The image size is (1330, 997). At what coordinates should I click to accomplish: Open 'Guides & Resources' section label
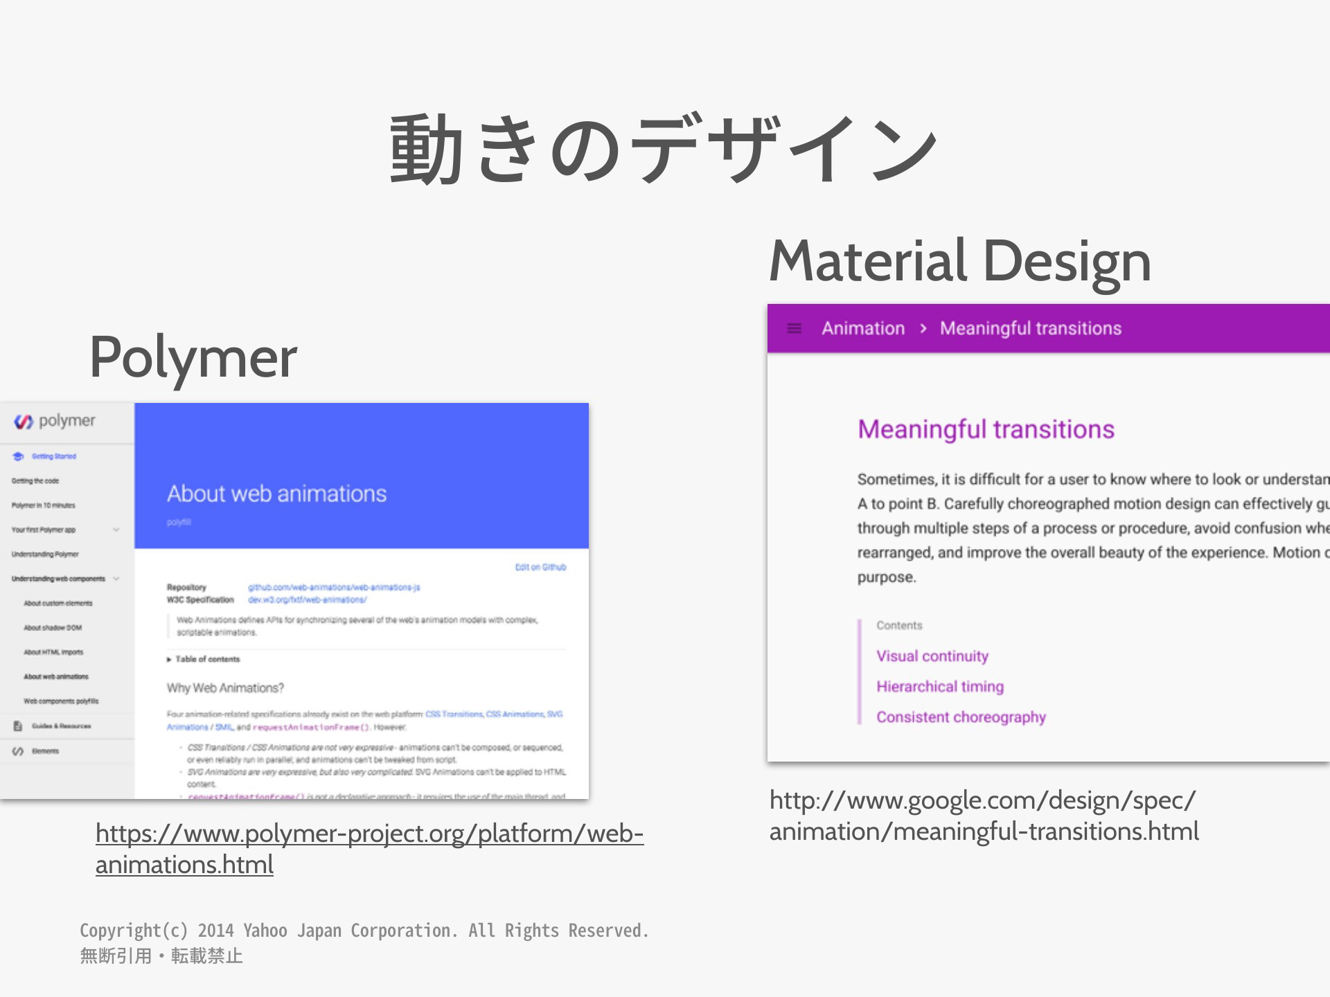(61, 726)
